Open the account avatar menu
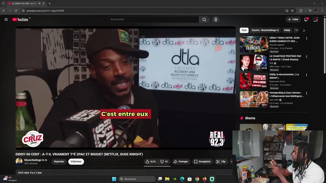 (316, 20)
